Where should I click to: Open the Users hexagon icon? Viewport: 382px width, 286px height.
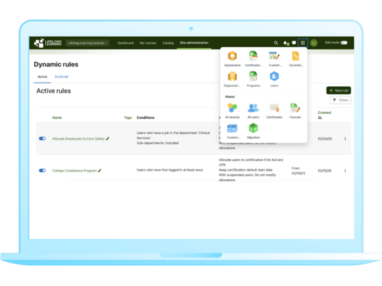tap(274, 76)
